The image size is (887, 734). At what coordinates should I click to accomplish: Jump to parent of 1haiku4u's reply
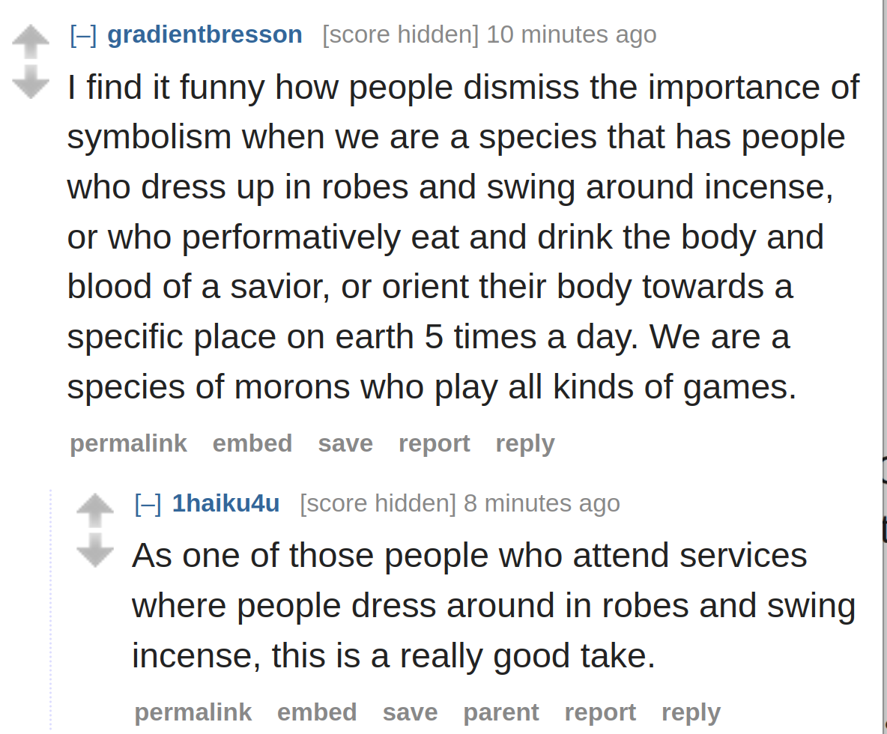click(501, 713)
